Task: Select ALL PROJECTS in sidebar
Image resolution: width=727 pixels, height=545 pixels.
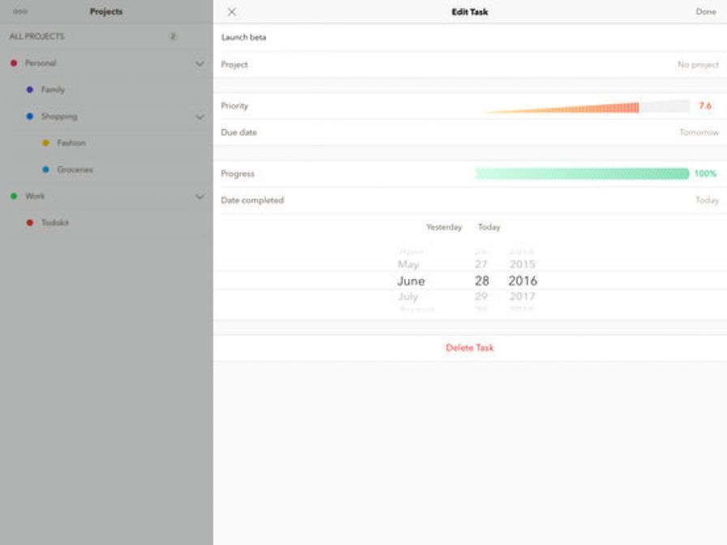Action: pos(37,36)
